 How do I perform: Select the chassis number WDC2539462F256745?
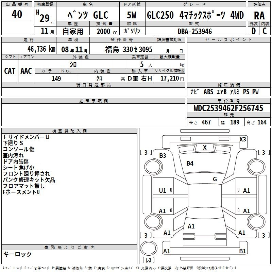pos(228,108)
